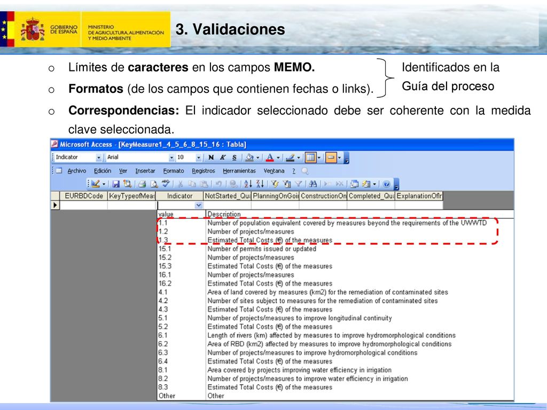Click the magnifier icon beside the ? menu

305,171
